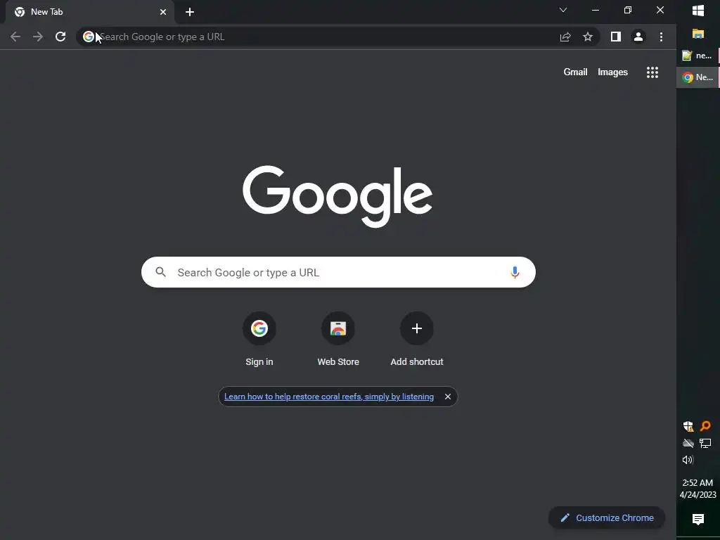720x540 pixels.
Task: Share this page icon in address bar
Action: point(565,37)
